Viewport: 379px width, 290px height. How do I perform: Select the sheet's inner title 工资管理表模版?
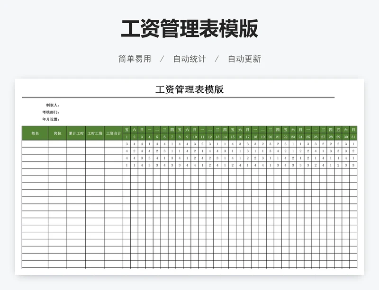coord(189,89)
